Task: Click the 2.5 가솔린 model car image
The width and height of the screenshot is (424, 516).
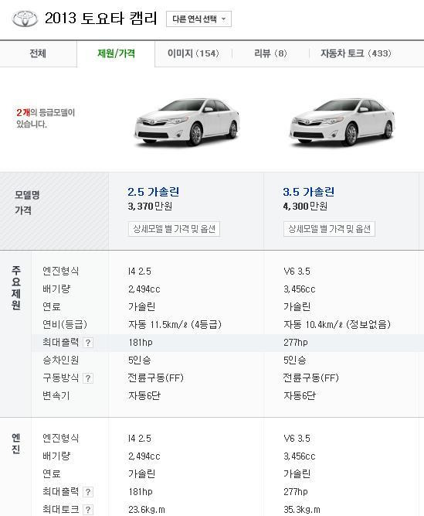Action: coord(187,121)
